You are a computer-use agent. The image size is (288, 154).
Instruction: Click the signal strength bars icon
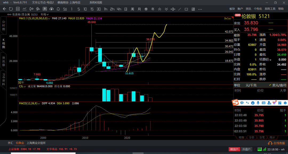pos(264,149)
